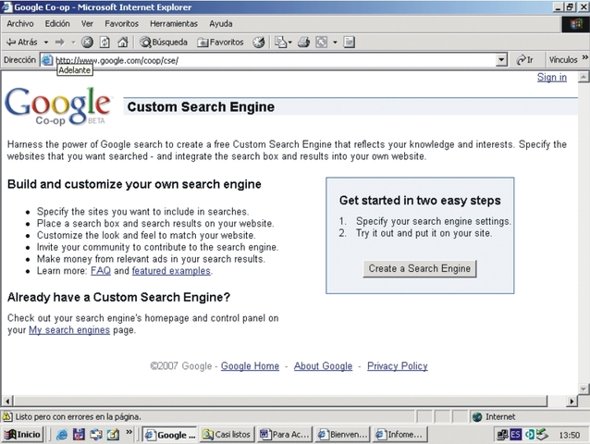Click the third quick launch icon
The height and width of the screenshot is (444, 590).
pyautogui.click(x=96, y=435)
